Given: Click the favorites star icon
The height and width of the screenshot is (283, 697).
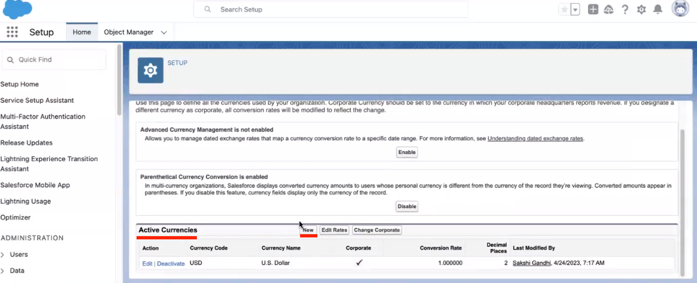Looking at the screenshot, I should click(564, 10).
